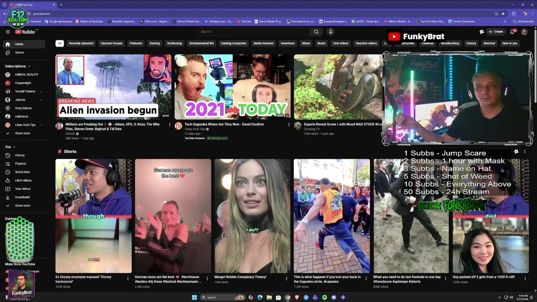
Task: Open browser extensions puzzle icon
Action: 514,13
